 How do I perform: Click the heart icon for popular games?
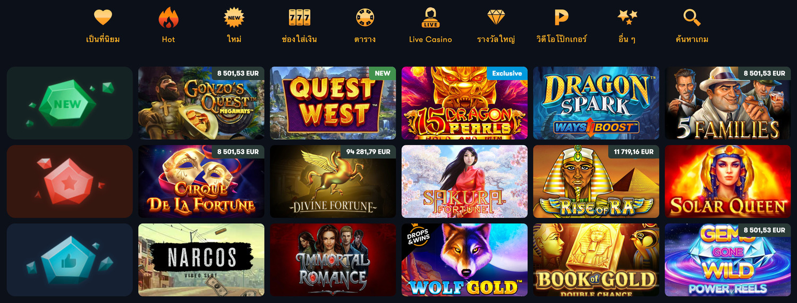click(x=103, y=17)
